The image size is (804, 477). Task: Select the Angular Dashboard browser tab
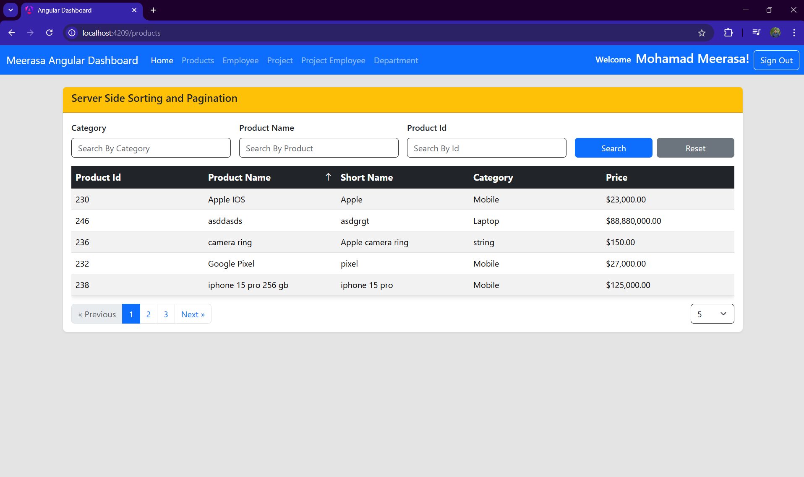(x=82, y=10)
